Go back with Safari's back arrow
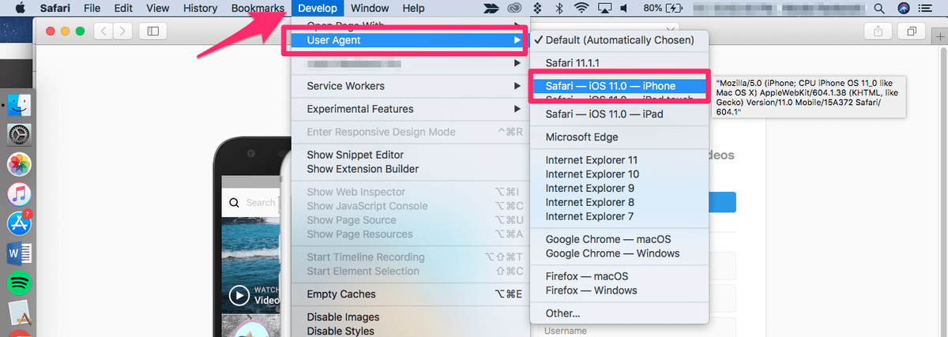The height and width of the screenshot is (337, 948). coord(103,31)
